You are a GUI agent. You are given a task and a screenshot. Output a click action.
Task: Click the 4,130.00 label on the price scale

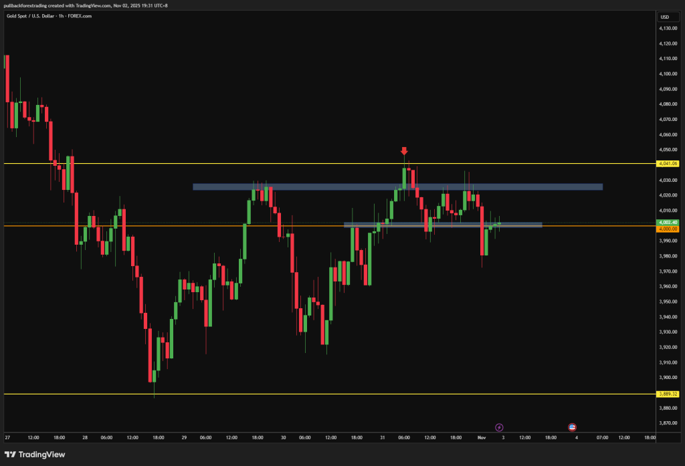668,28
